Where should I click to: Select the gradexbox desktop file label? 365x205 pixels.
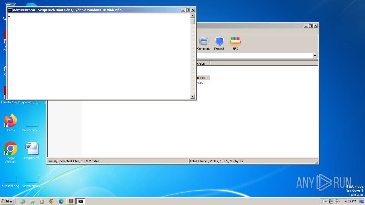(32, 102)
